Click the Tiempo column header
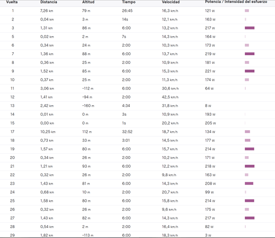The height and width of the screenshot is (238, 275). (129, 2)
